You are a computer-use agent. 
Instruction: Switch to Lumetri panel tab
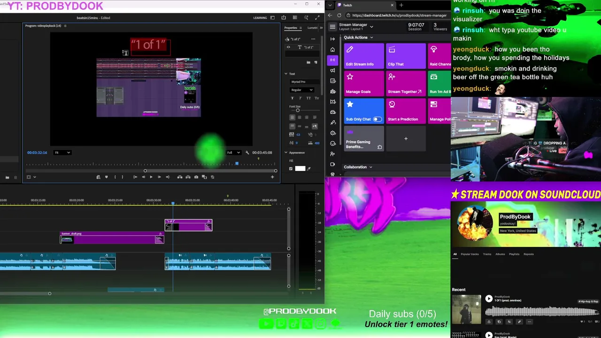pyautogui.click(x=312, y=28)
